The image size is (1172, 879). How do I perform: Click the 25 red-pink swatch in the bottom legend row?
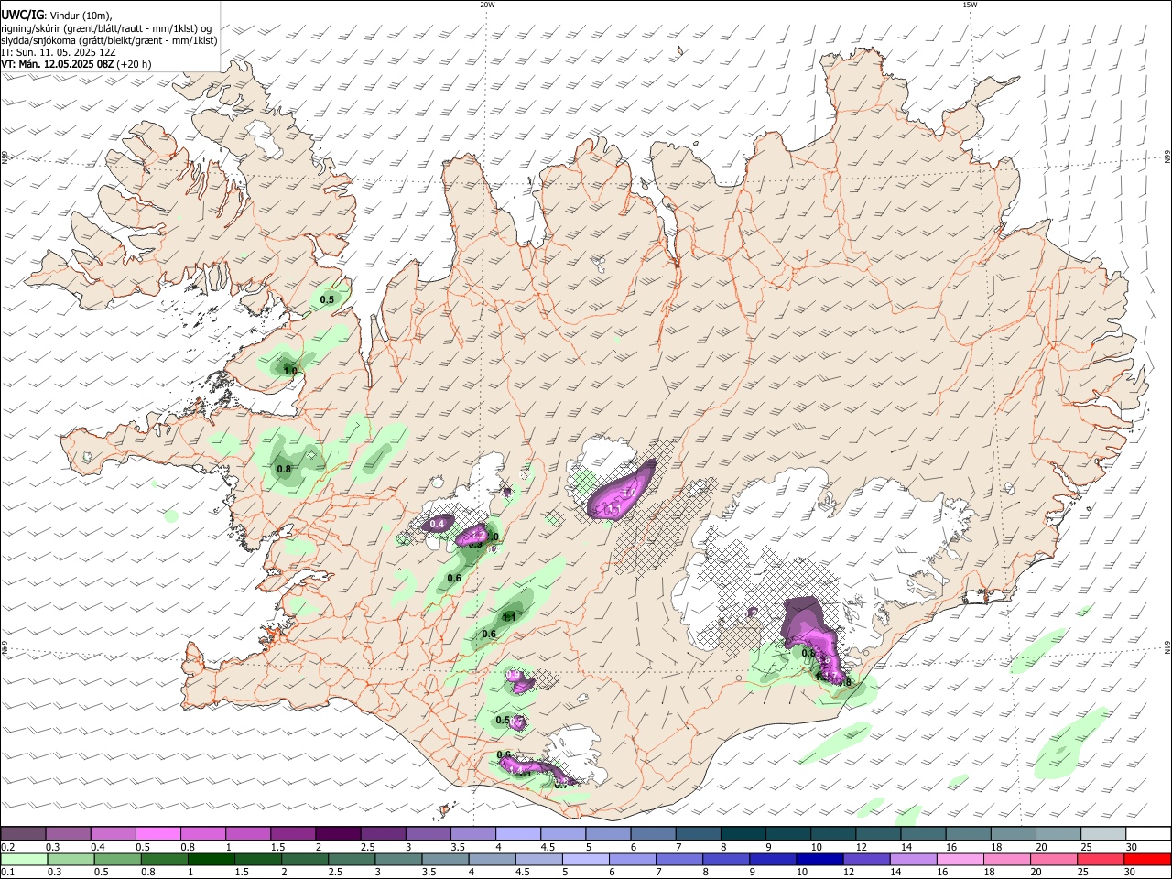(1099, 859)
